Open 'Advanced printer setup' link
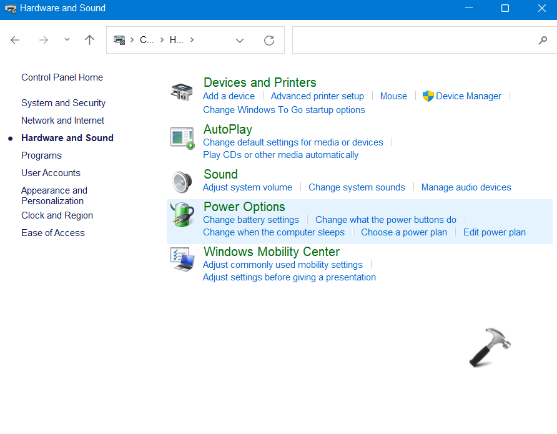557x434 pixels. click(317, 96)
